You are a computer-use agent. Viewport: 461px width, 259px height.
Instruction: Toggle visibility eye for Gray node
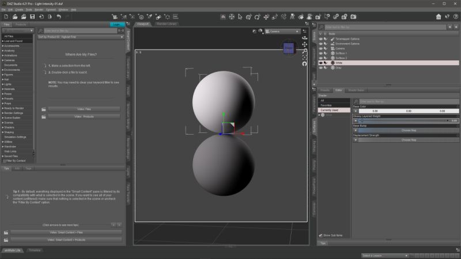pyautogui.click(x=321, y=67)
